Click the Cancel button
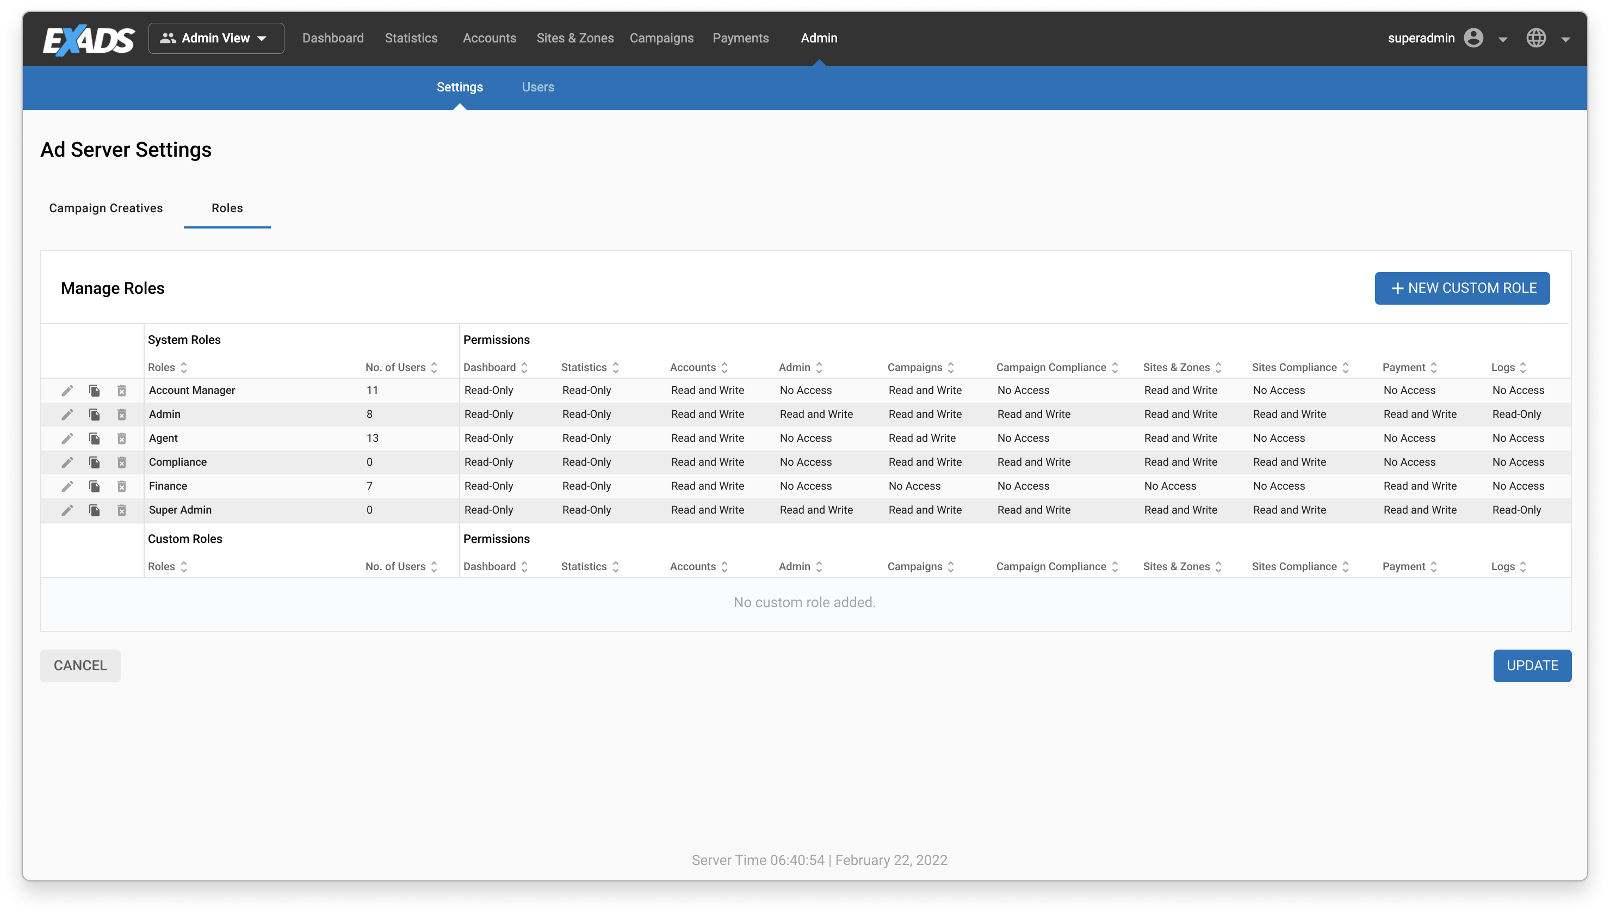This screenshot has width=1610, height=914. pyautogui.click(x=81, y=665)
